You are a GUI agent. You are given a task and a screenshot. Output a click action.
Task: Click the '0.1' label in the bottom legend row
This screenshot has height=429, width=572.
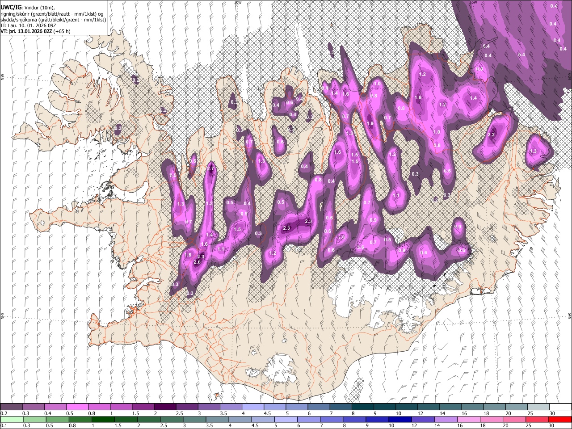click(x=4, y=425)
